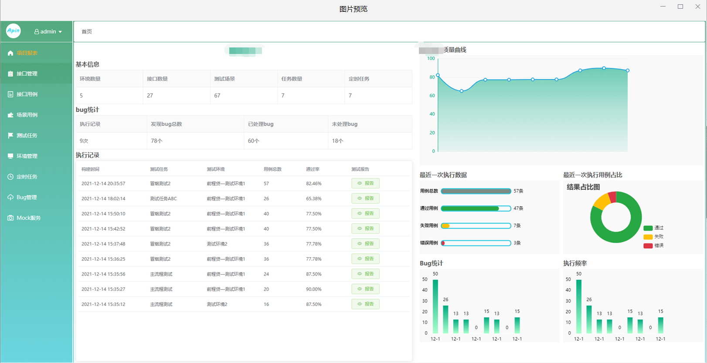
Task: Click the folder icon for 场景用例
Action: 10,115
